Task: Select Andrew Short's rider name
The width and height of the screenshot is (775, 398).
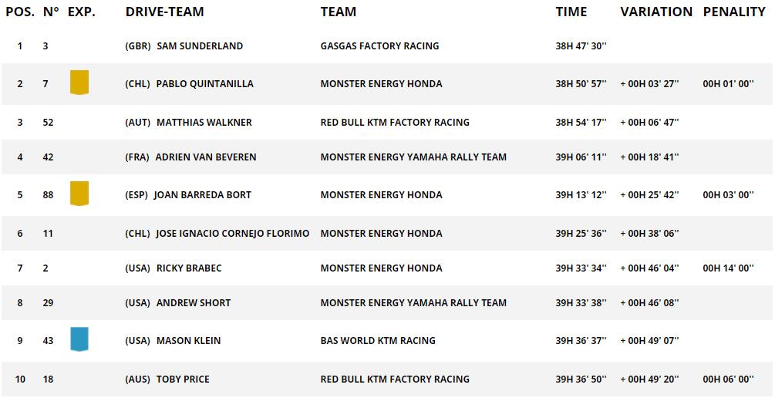Action: (x=194, y=303)
